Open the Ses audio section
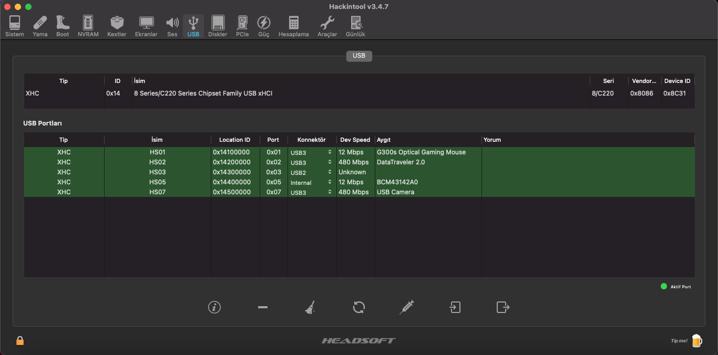This screenshot has width=718, height=355. pyautogui.click(x=172, y=26)
